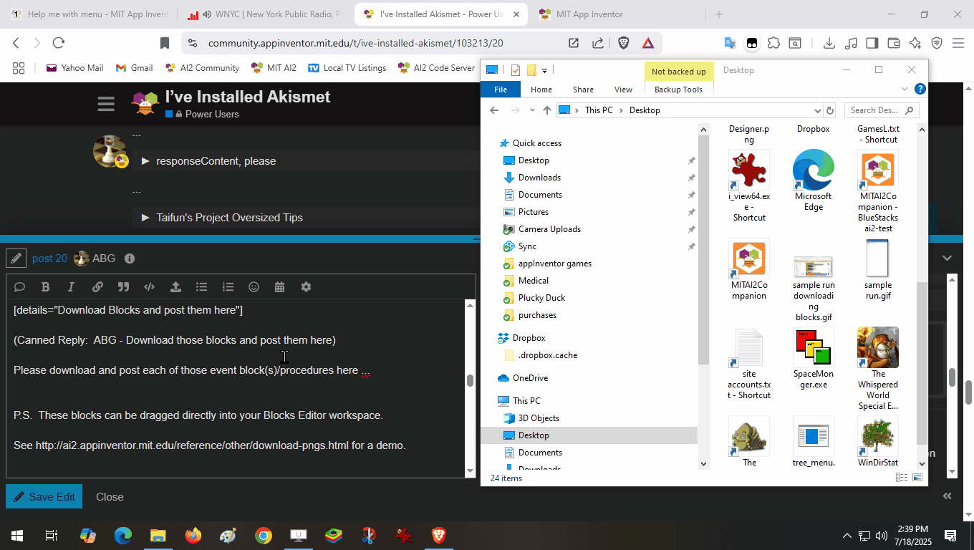This screenshot has height=550, width=974.
Task: Switch Explorer to details view toggle
Action: pos(902,478)
